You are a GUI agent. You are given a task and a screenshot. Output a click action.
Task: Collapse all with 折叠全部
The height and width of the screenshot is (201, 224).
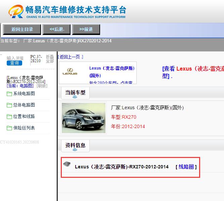(x=50, y=59)
